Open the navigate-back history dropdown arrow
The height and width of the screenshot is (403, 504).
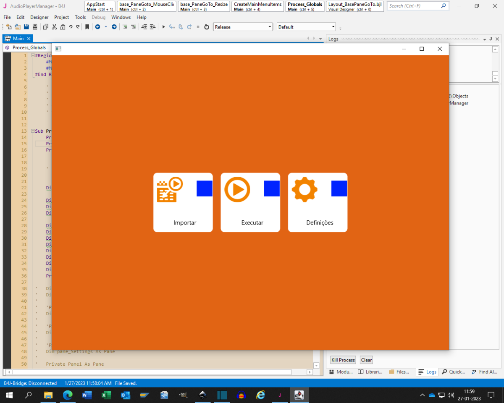click(106, 27)
